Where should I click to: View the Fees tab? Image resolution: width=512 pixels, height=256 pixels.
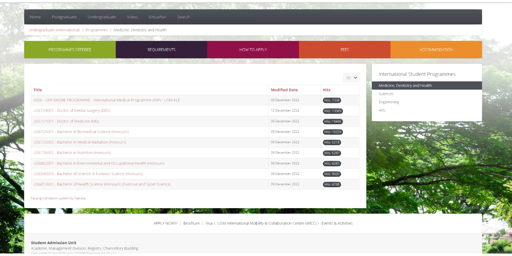(x=345, y=50)
